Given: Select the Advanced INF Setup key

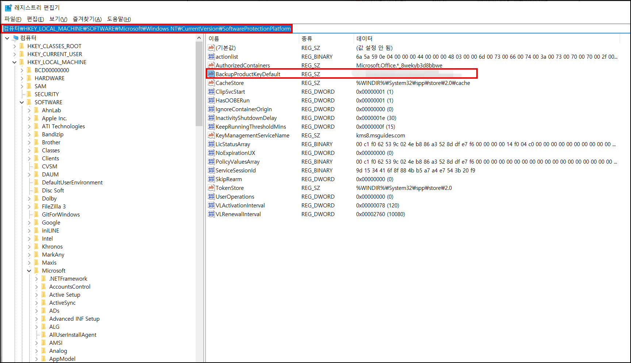Looking at the screenshot, I should point(74,319).
